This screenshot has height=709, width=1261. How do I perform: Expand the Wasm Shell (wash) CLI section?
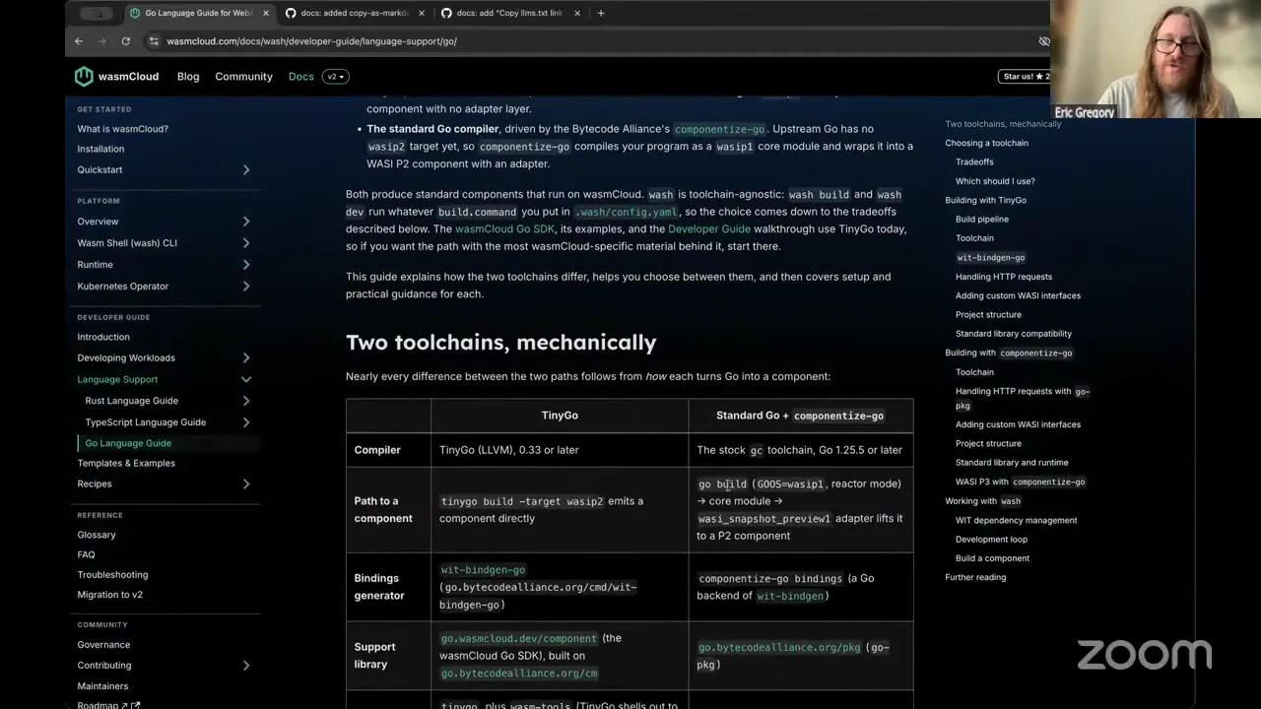pyautogui.click(x=246, y=243)
